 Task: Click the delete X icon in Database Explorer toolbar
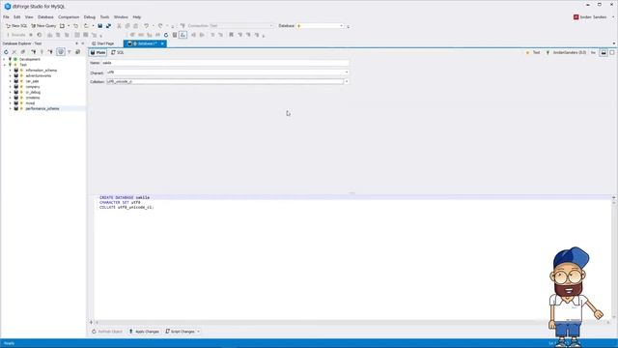[x=14, y=51]
